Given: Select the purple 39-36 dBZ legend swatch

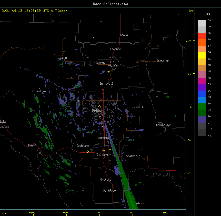Looking at the screenshot, I should click(x=202, y=87).
